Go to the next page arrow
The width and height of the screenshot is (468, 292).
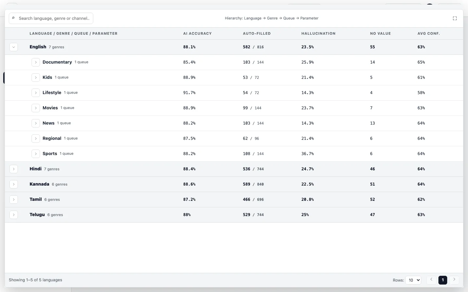454,280
